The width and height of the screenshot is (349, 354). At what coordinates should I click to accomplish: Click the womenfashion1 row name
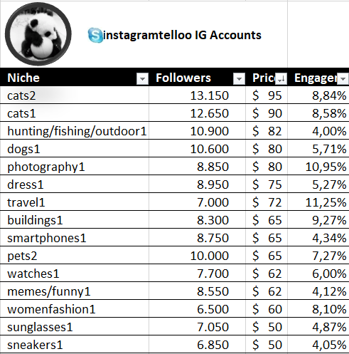[51, 309]
